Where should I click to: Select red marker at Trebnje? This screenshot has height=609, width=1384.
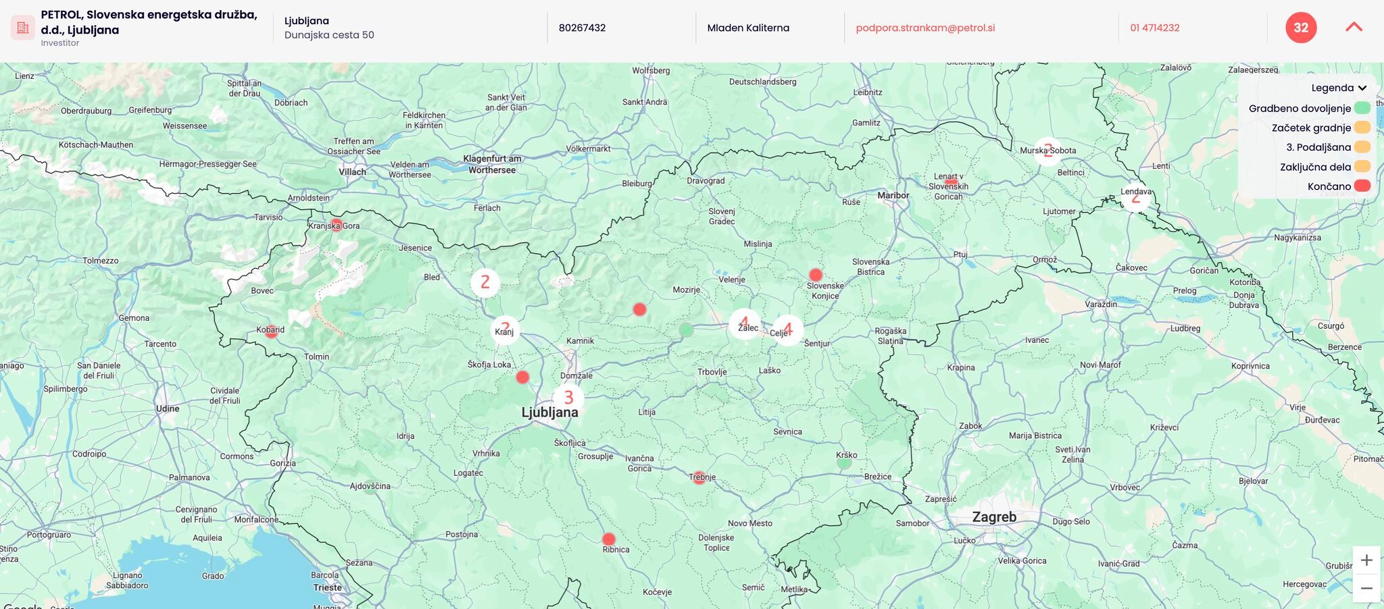[699, 477]
